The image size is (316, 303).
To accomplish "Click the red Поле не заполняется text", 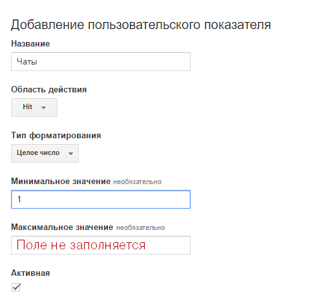I will pyautogui.click(x=81, y=245).
